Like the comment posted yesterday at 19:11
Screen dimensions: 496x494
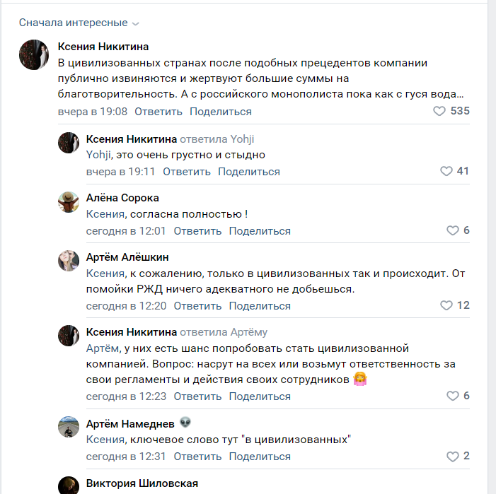click(x=446, y=171)
